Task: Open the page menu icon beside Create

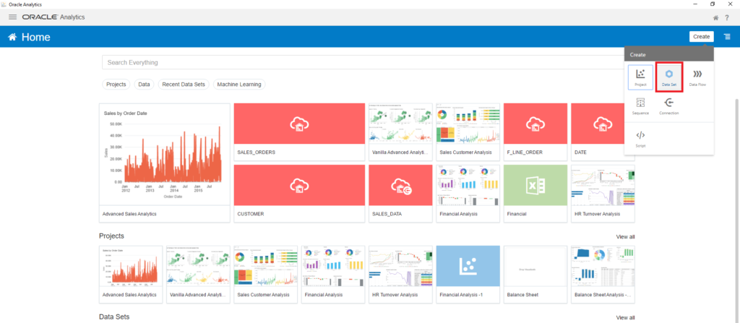Action: click(x=727, y=37)
